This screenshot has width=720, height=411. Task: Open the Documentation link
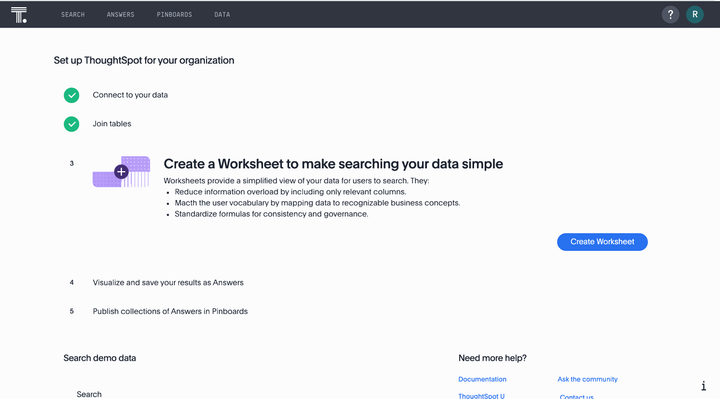click(482, 379)
